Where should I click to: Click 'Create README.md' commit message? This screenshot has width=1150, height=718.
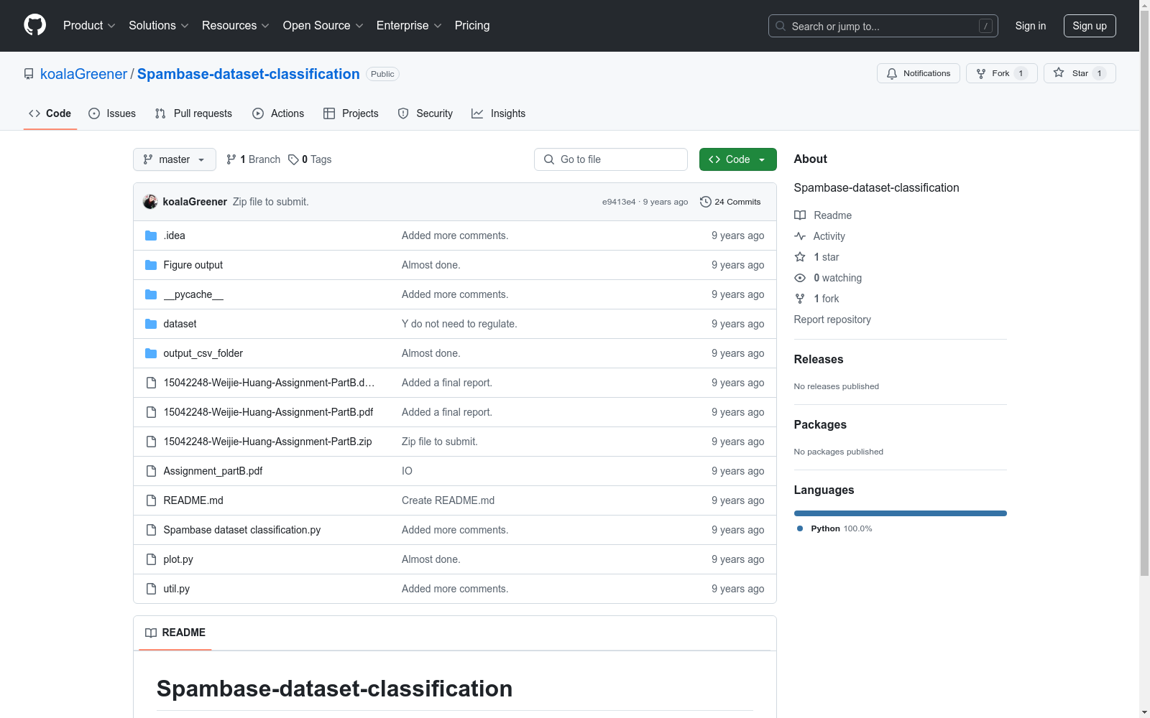[x=448, y=500]
